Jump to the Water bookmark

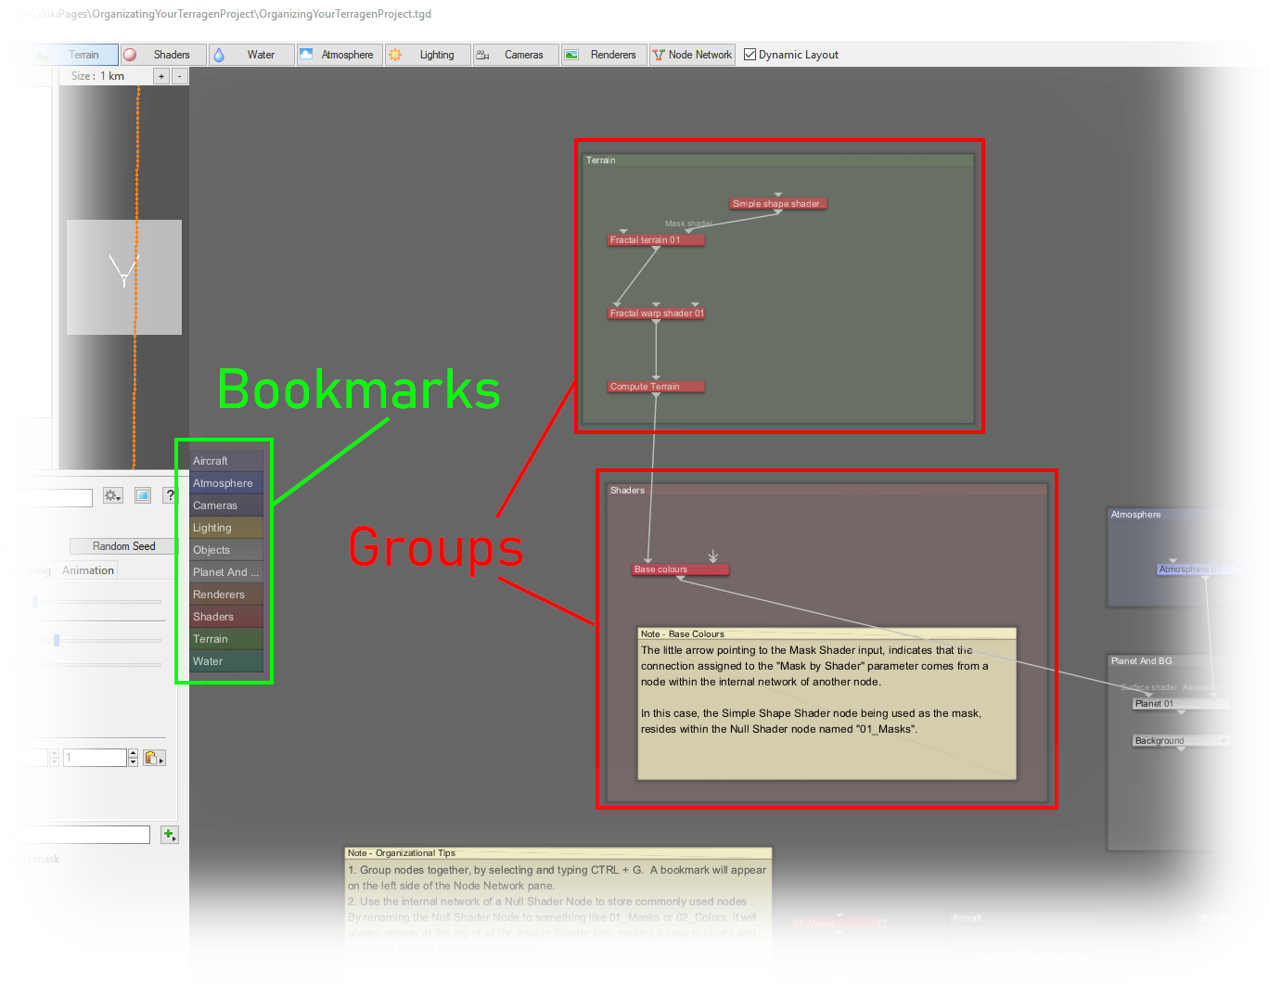click(226, 661)
